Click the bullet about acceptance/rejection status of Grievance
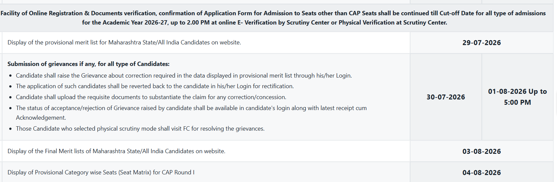The image size is (557, 182). (191, 113)
